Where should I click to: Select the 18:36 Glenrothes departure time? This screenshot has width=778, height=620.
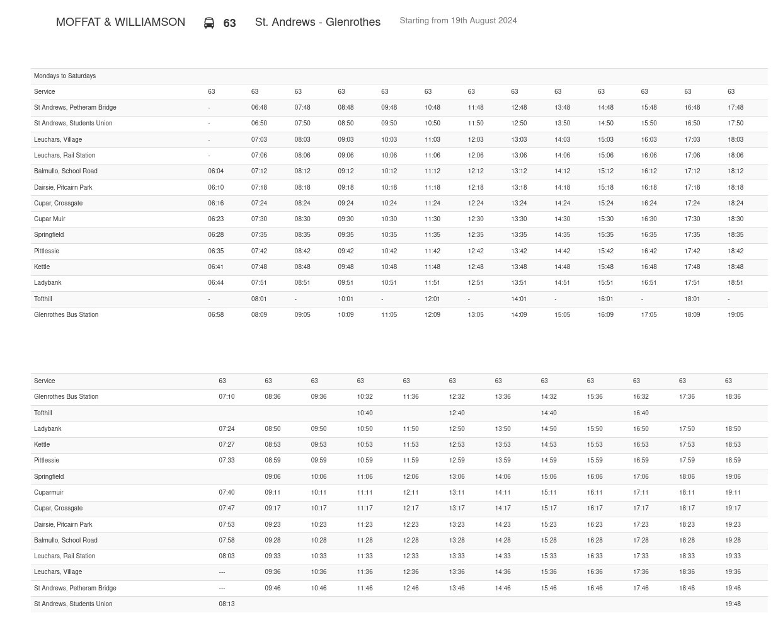point(733,397)
